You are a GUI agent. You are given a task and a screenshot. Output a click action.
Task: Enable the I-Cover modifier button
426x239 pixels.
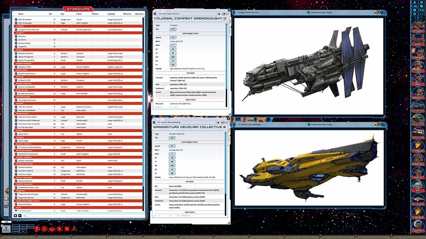16,231
